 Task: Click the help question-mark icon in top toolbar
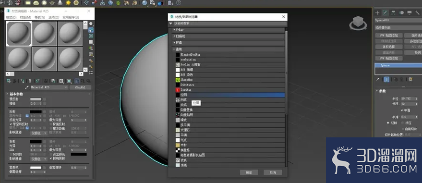179,3
